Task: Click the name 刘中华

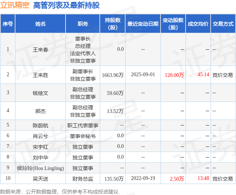Action: (x=40, y=157)
